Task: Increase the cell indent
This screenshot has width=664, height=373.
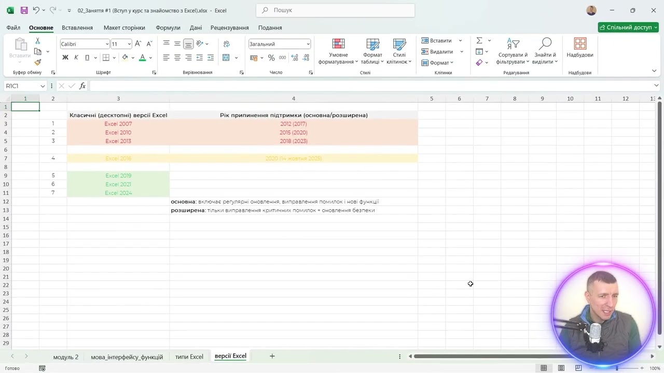Action: [211, 58]
